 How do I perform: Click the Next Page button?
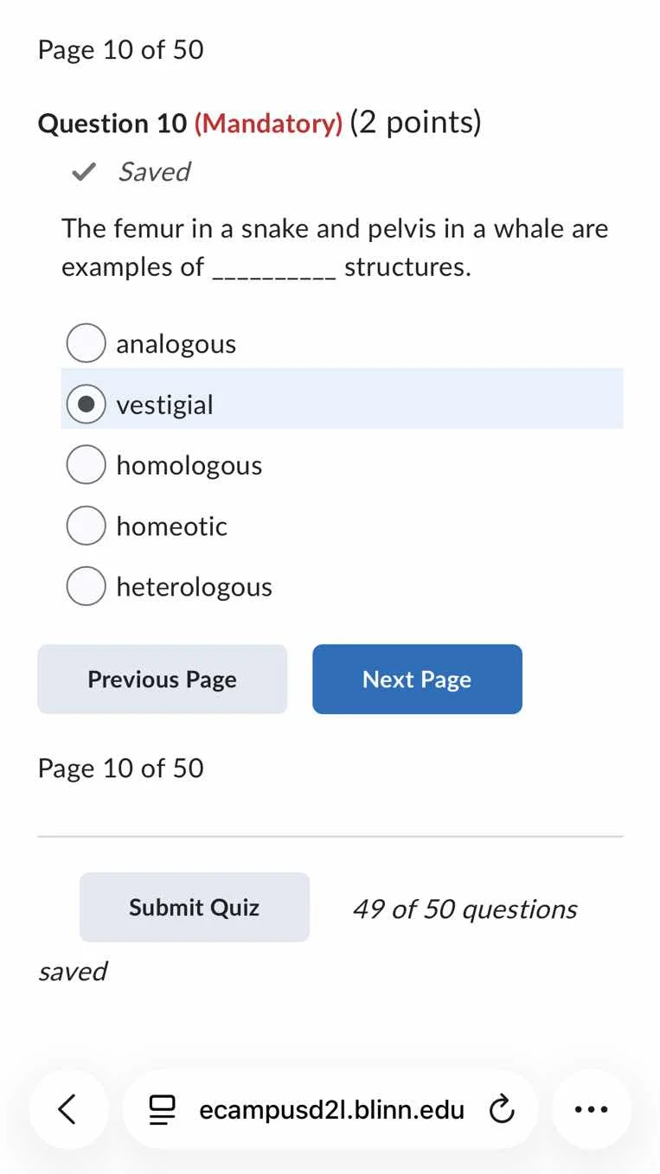(x=417, y=679)
